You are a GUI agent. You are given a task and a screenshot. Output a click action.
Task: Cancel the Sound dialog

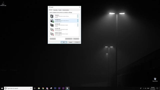click(x=70, y=42)
